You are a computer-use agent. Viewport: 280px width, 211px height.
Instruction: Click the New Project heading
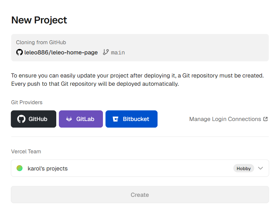(x=39, y=20)
